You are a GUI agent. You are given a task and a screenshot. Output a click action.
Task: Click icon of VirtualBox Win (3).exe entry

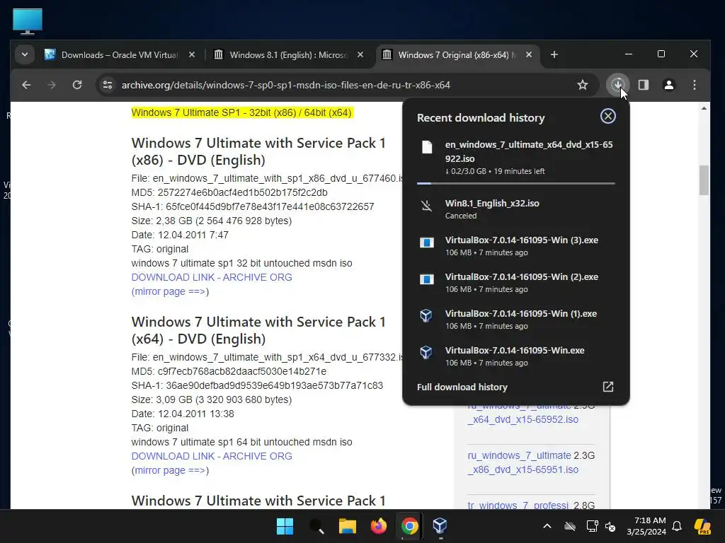(x=426, y=243)
